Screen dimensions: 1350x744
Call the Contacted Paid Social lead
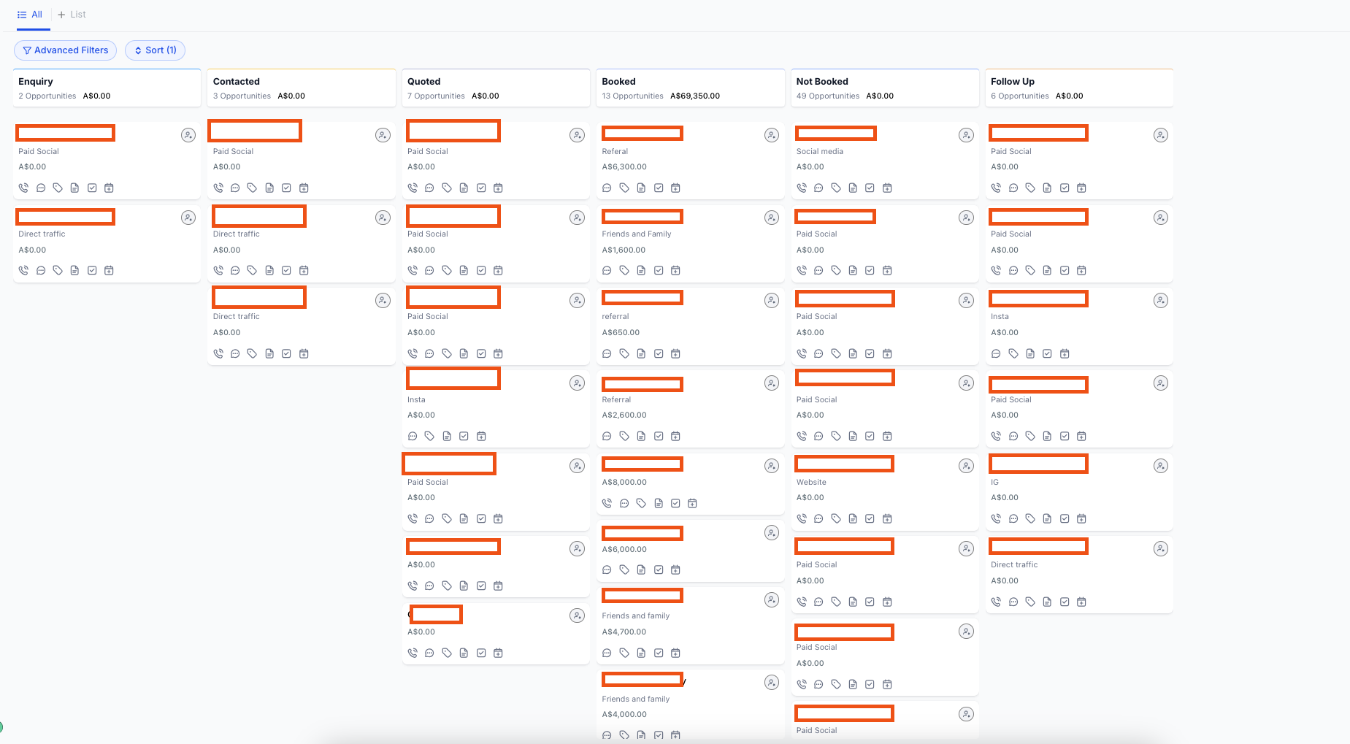pyautogui.click(x=218, y=188)
